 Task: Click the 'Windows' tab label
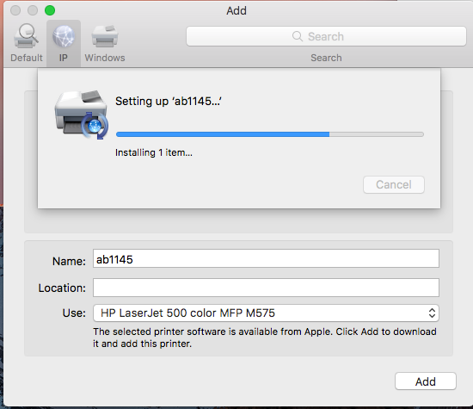[105, 58]
